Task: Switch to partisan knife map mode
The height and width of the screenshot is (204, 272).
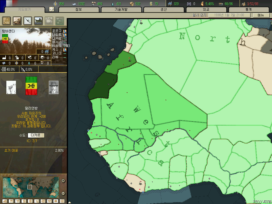Action: [x=37, y=201]
